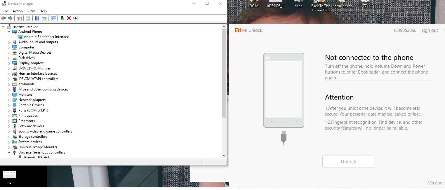This screenshot has height=190, width=445.
Task: Expand Ports (COM & LPT) node
Action: point(9,110)
